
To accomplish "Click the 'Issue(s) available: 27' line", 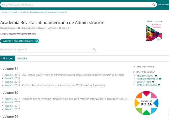I will (x=34, y=28).
